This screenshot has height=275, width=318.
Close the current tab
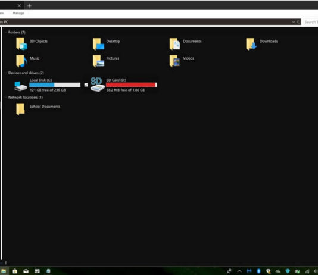19,6
